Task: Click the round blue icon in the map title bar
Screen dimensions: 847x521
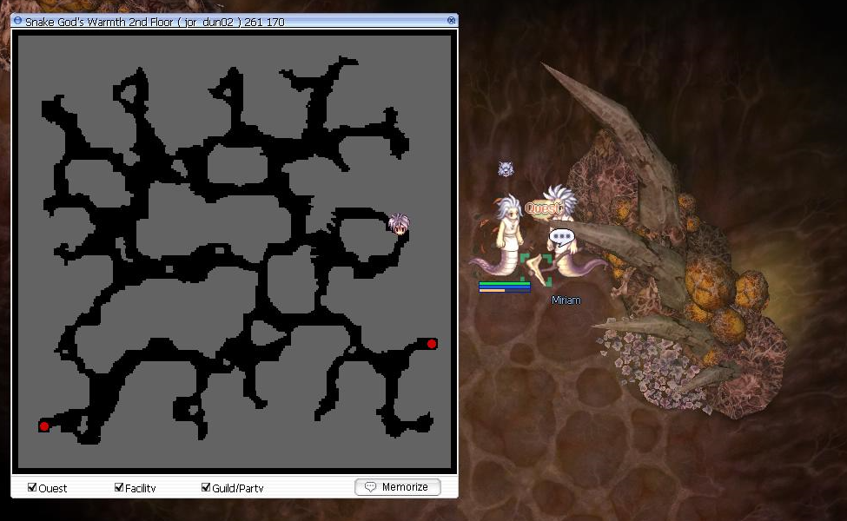Action: coord(18,21)
